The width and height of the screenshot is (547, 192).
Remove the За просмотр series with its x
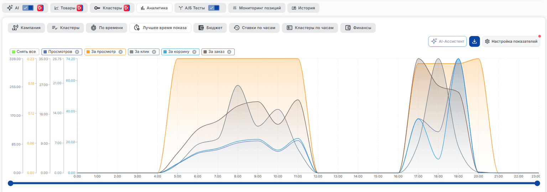(120, 52)
